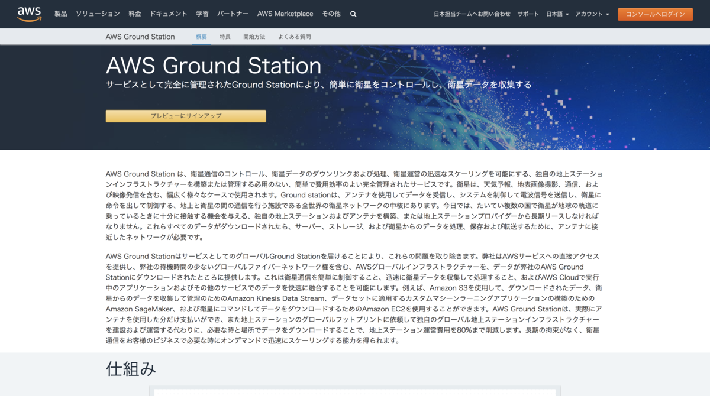Screen dimensions: 710x396
Task: Click the 仕組み heading
Action: [x=131, y=369]
